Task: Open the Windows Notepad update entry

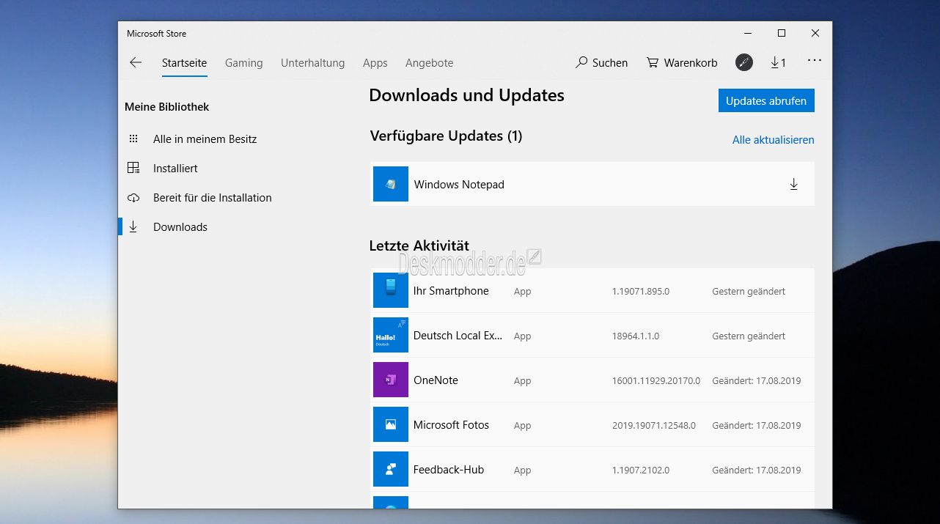Action: (592, 184)
